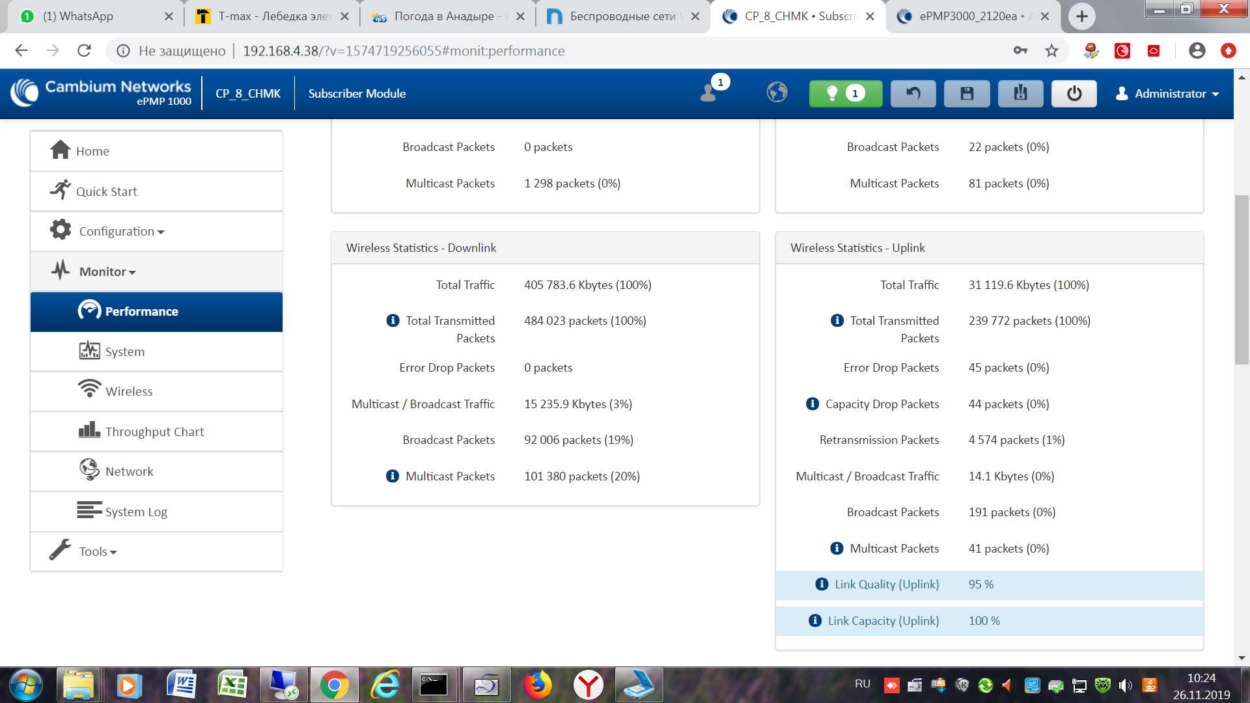
Task: Open the green lightbulb notifications button
Action: coord(845,94)
